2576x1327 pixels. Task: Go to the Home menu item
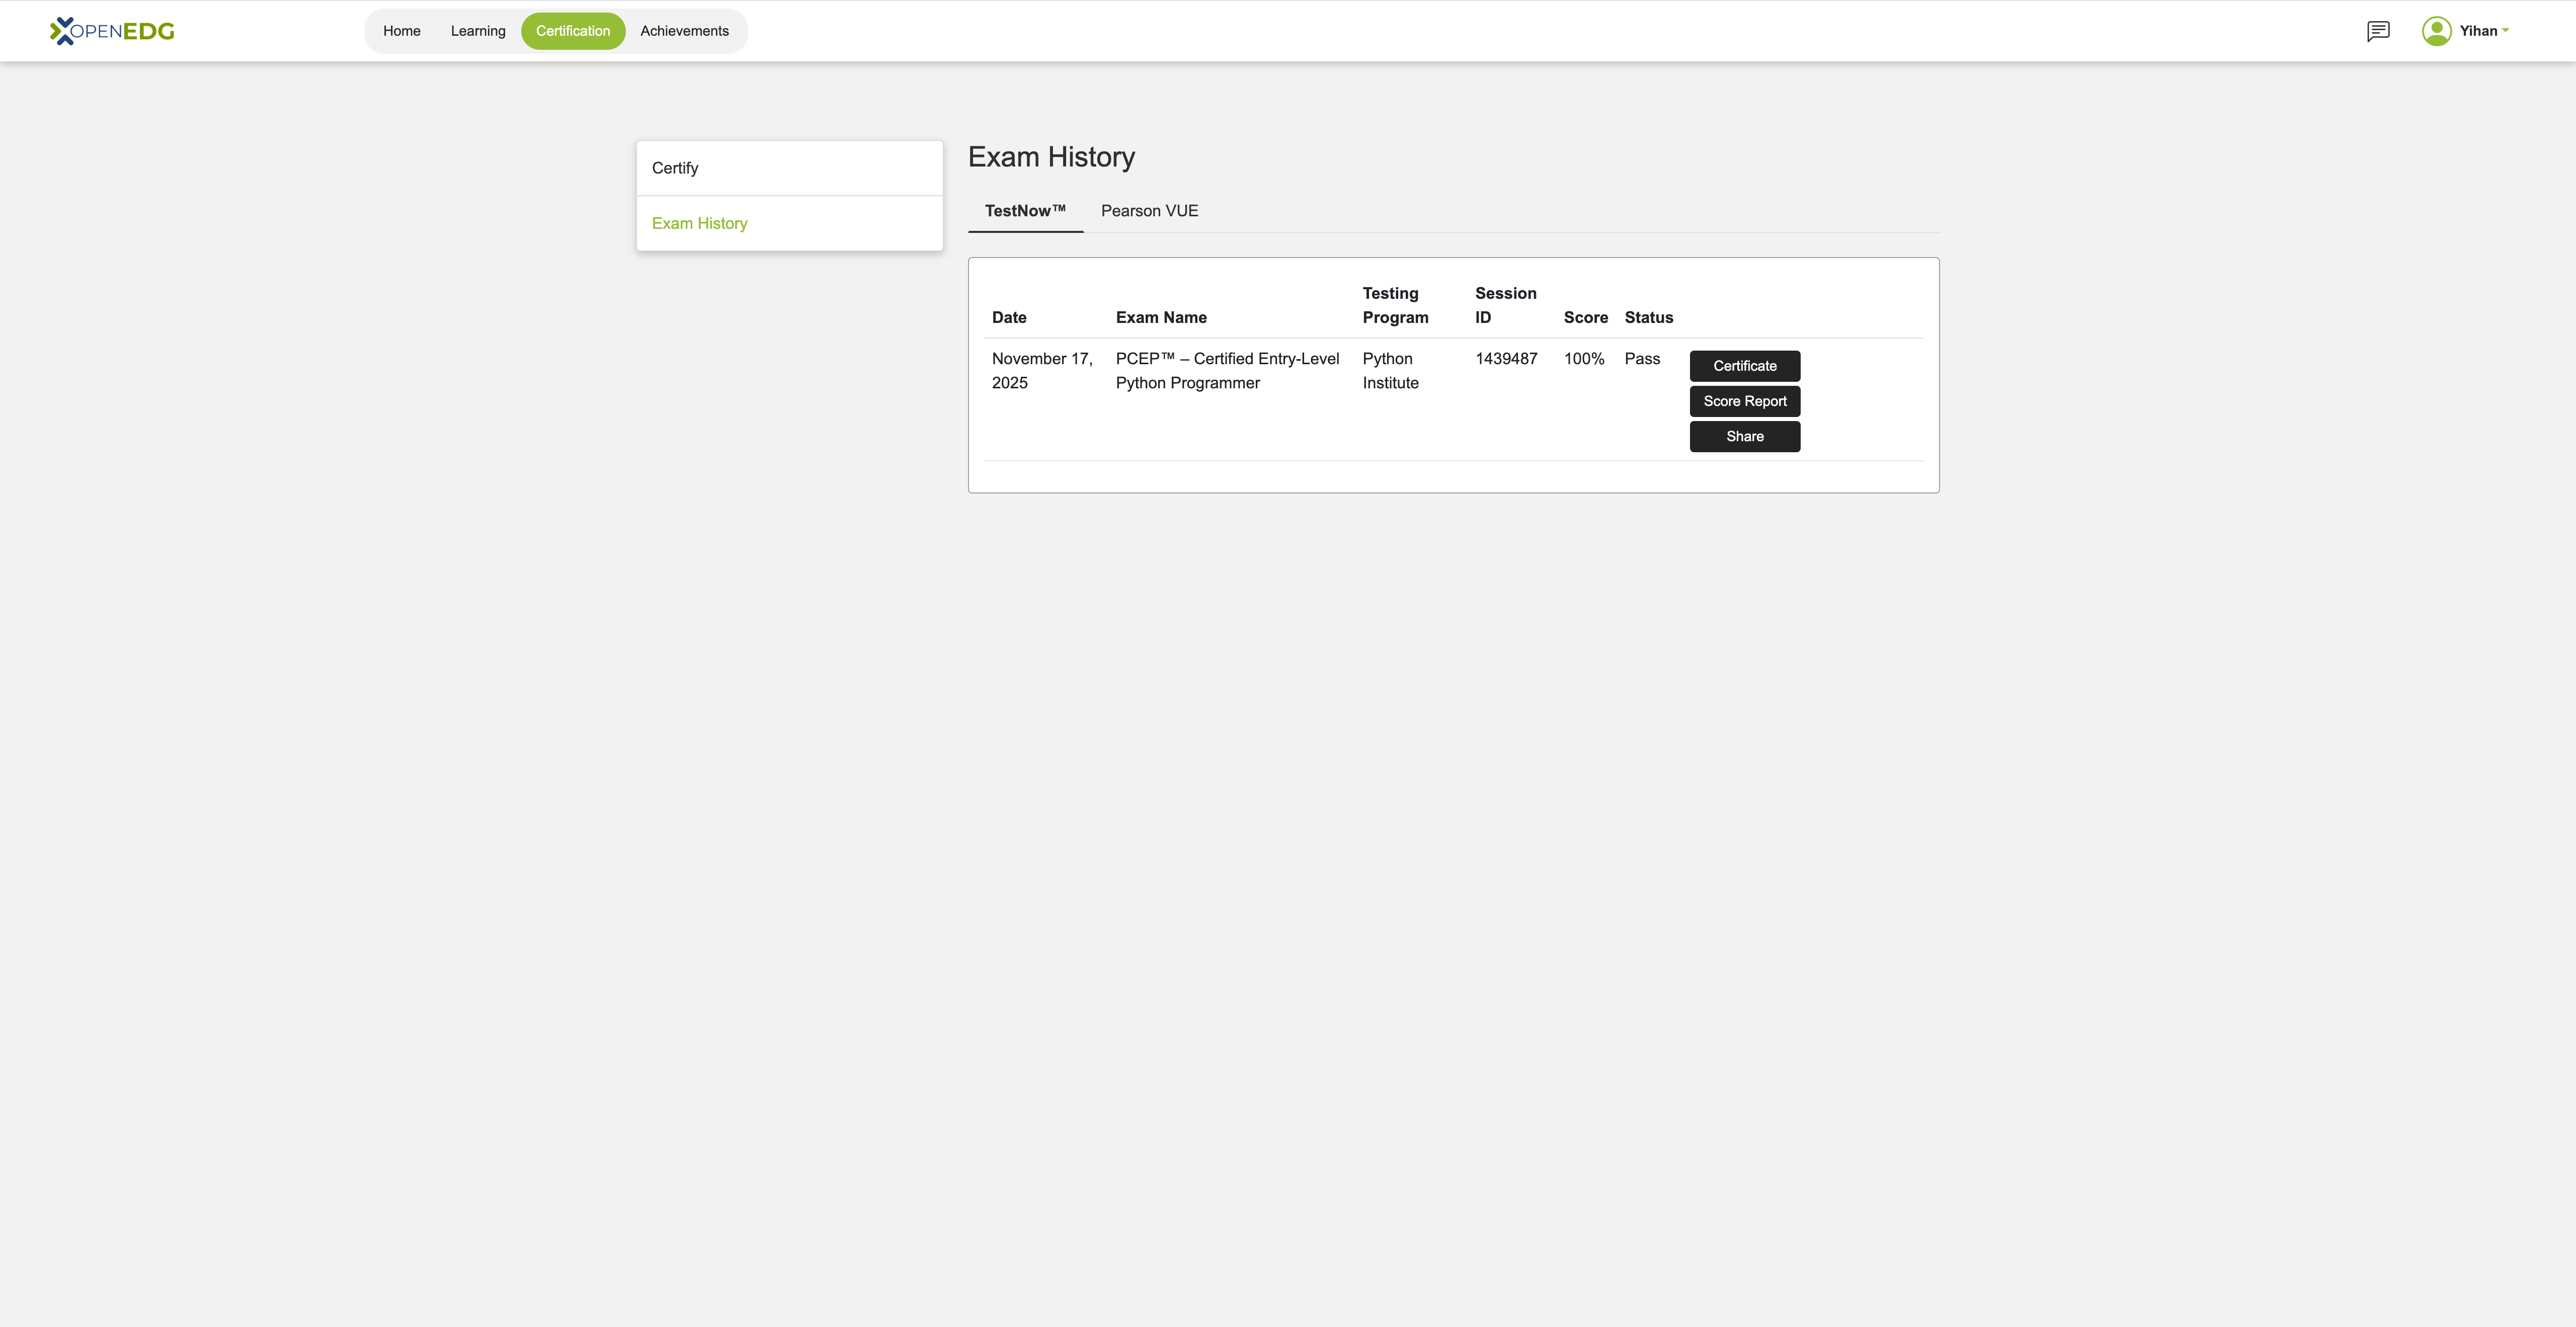coord(402,31)
